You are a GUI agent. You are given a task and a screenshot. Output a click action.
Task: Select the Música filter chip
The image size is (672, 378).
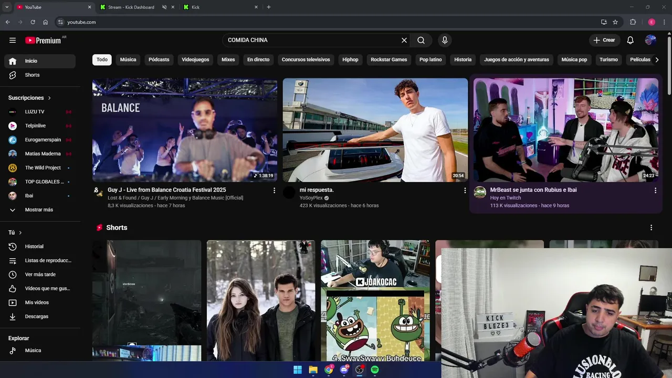point(128,60)
